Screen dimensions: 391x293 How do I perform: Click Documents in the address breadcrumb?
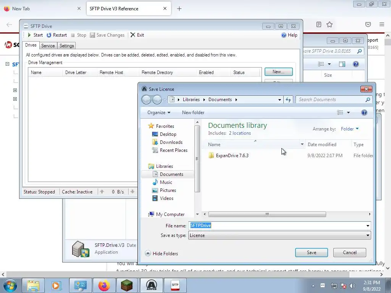(x=220, y=100)
